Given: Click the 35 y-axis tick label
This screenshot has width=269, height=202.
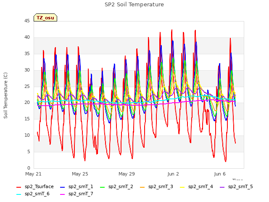Looking at the screenshot, I should (x=27, y=54).
